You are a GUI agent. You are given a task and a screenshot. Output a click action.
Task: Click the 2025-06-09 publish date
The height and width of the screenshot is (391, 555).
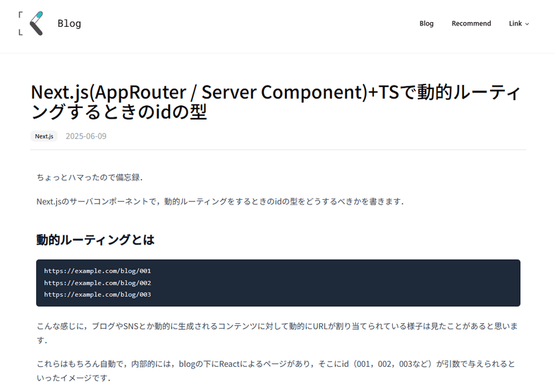[x=86, y=136]
